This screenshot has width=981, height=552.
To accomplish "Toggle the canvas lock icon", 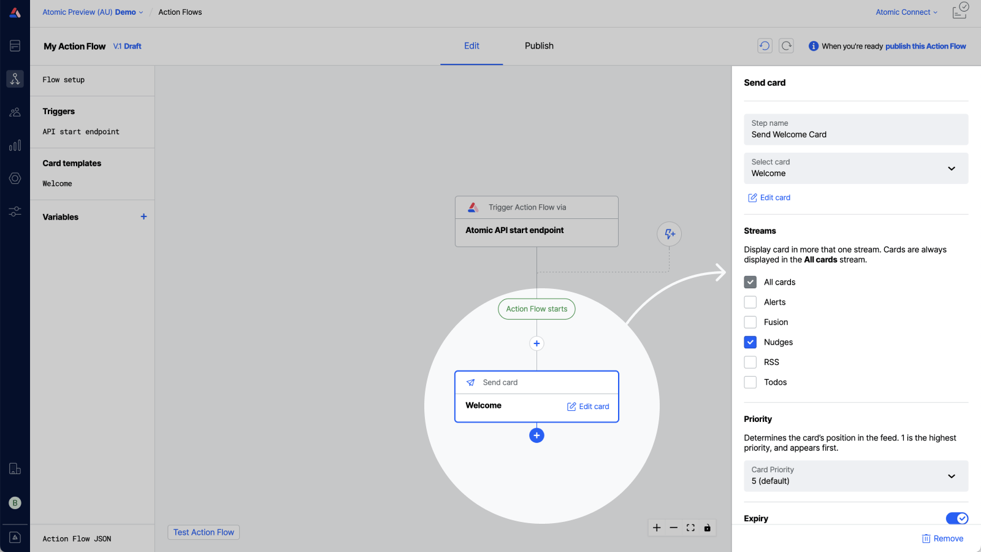I will point(707,527).
